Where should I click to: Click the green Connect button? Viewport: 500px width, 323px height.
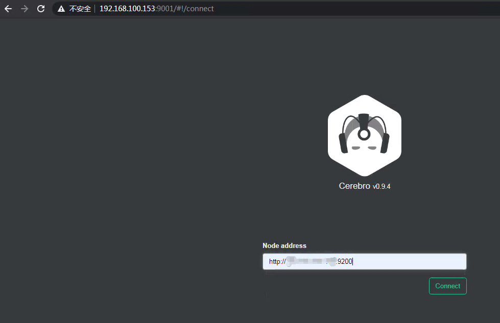pos(448,286)
